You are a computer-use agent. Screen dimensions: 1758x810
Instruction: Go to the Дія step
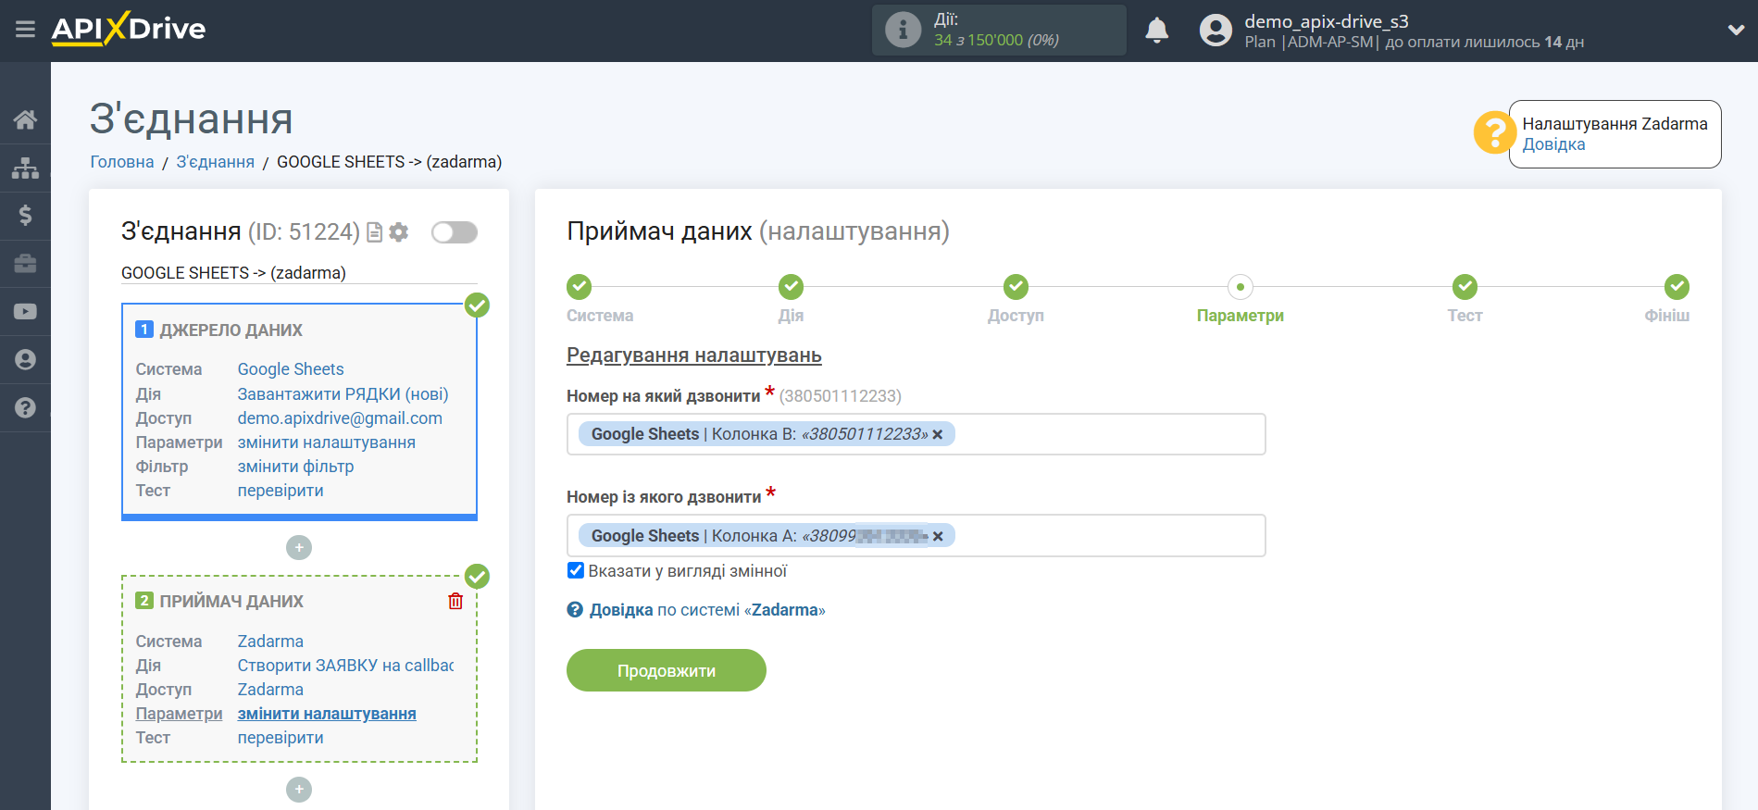[791, 287]
